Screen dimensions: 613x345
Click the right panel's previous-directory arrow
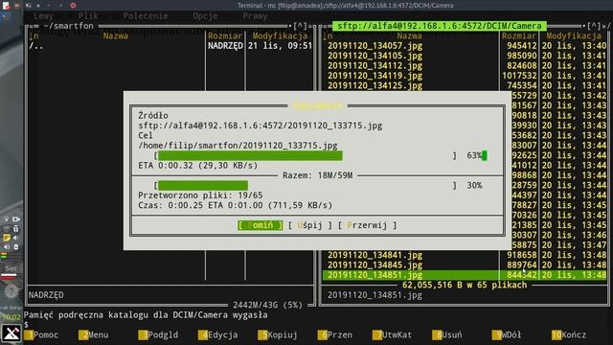click(x=326, y=26)
